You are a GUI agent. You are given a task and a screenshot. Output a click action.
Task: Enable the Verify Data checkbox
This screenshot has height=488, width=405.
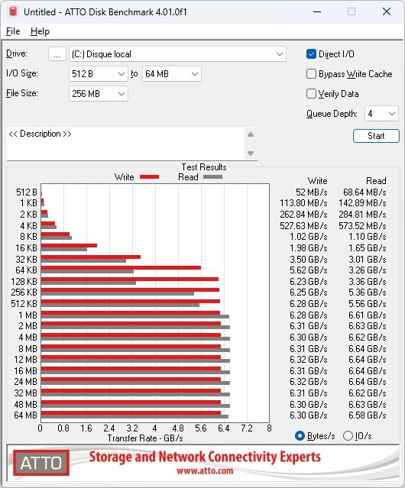pyautogui.click(x=311, y=94)
